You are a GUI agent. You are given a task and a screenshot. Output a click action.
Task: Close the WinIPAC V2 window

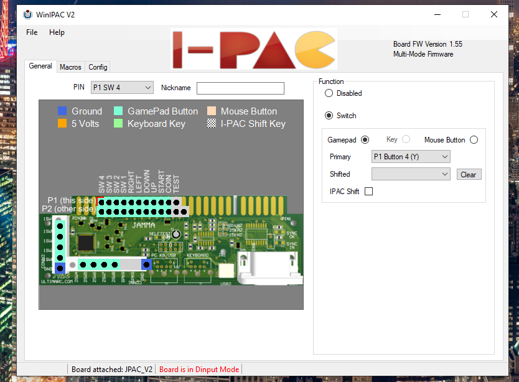click(494, 14)
